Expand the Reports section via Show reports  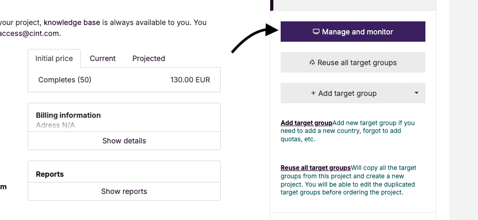pyautogui.click(x=124, y=191)
